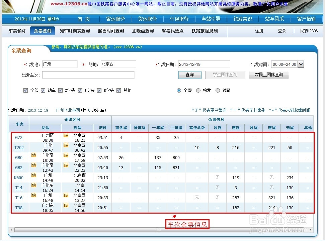
Task: Select the 全部 radio button
Action: [179, 91]
